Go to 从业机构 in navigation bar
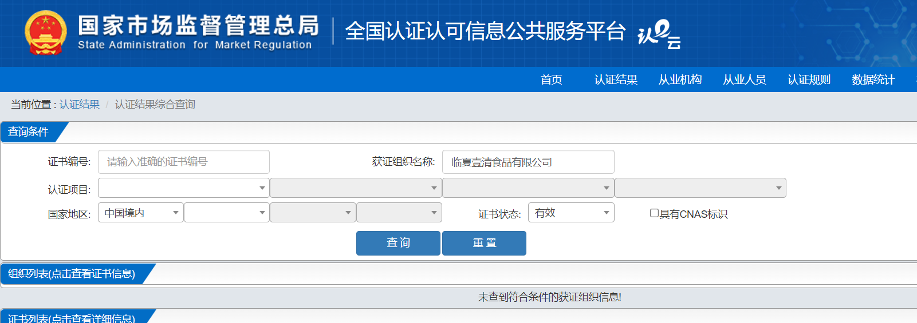The width and height of the screenshot is (917, 323). (680, 79)
